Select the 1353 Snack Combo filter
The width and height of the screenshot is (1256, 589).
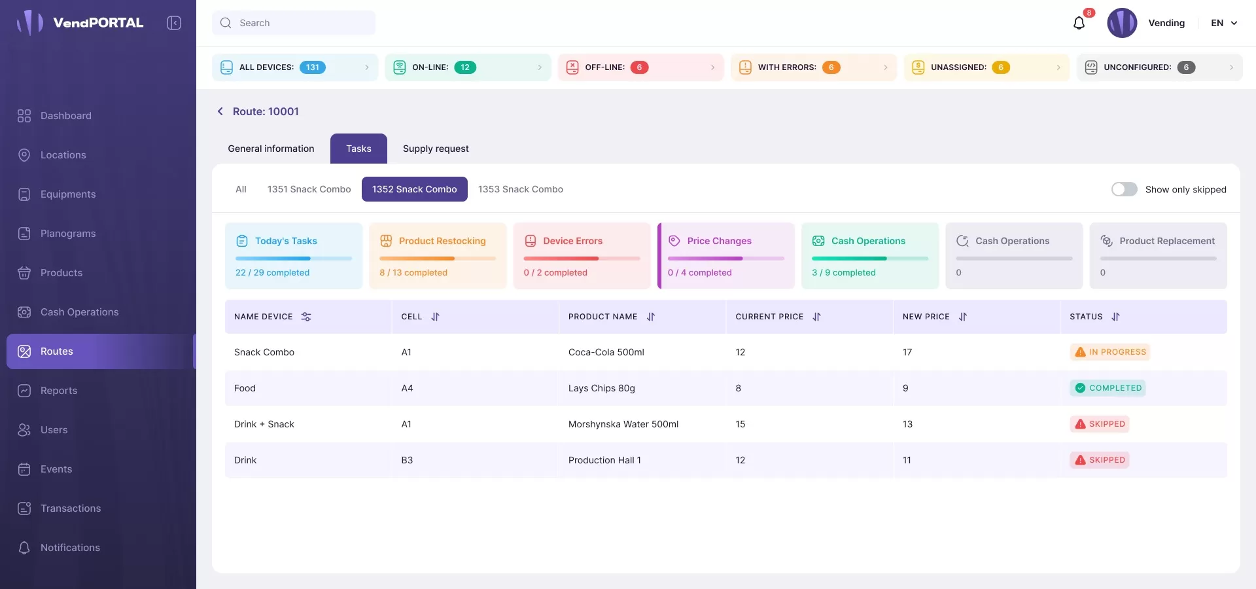coord(520,189)
